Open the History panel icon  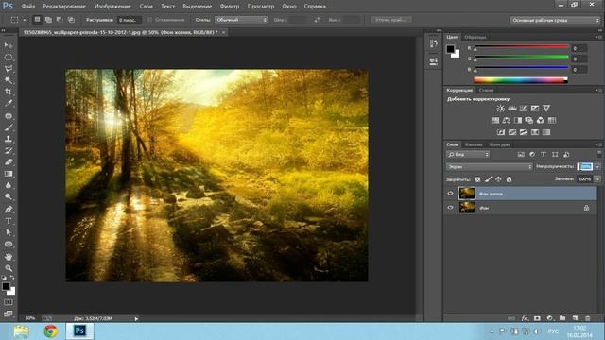[433, 43]
